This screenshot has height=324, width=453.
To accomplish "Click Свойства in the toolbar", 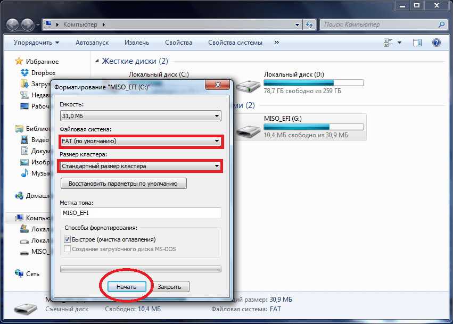I will pyautogui.click(x=178, y=43).
